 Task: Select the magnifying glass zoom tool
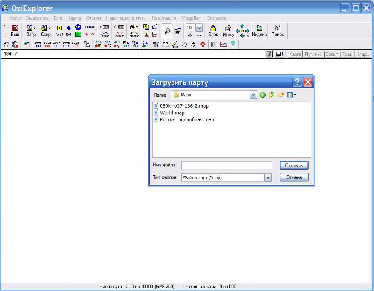(167, 31)
